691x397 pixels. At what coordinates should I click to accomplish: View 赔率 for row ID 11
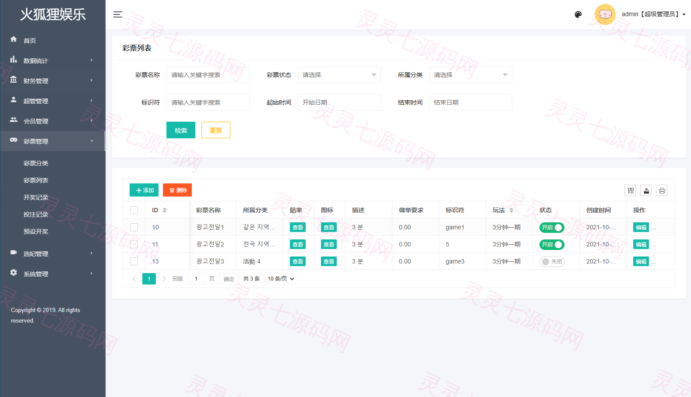pos(298,244)
